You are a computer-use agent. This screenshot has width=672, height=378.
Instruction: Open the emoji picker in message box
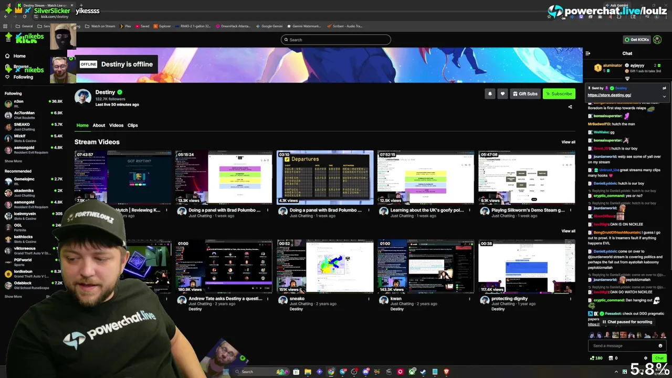660,346
